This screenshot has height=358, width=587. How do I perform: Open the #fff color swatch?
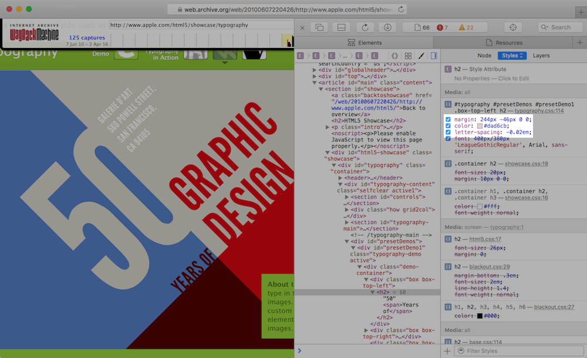pyautogui.click(x=480, y=206)
